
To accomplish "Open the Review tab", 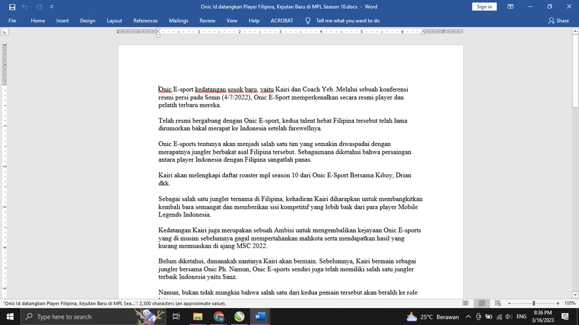I will 207,21.
